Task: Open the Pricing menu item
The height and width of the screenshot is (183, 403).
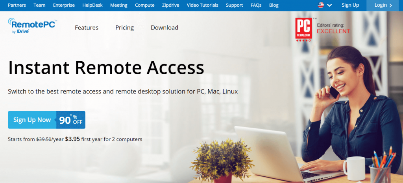Action: pyautogui.click(x=124, y=27)
